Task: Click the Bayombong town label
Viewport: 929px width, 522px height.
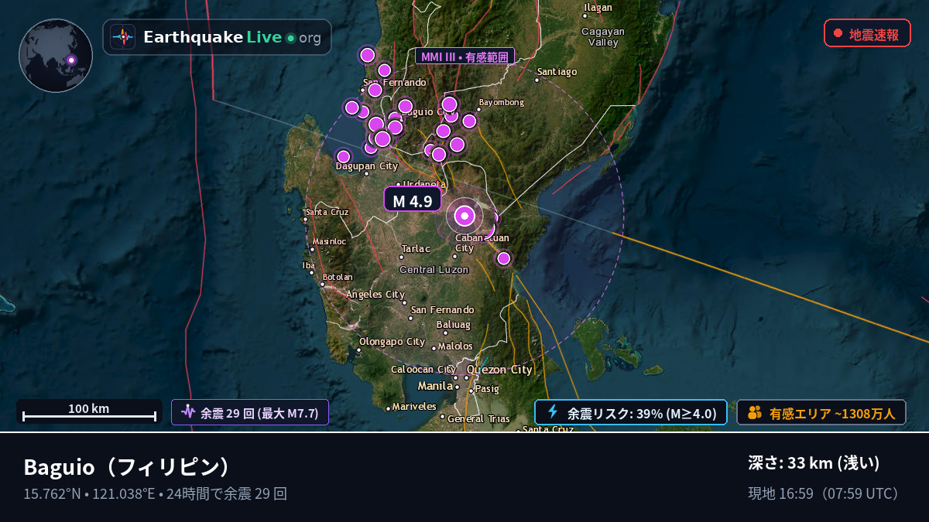Action: (502, 102)
